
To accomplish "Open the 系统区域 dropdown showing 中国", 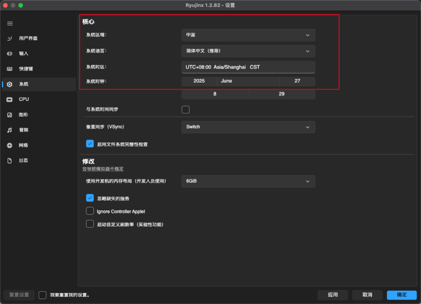I will tap(248, 35).
